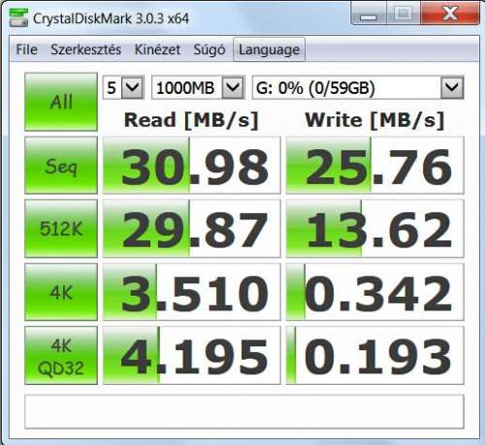Minimize the CrystalDiskMark window
The height and width of the screenshot is (445, 485).
click(369, 15)
